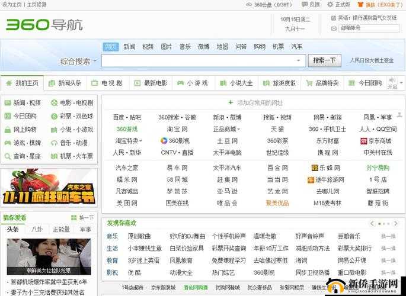Open the 酒仙网购酒 link
The image size is (406, 296).
(x=196, y=288)
